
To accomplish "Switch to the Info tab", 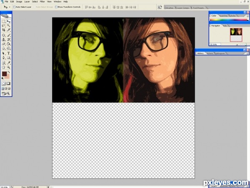I will pos(225,26).
